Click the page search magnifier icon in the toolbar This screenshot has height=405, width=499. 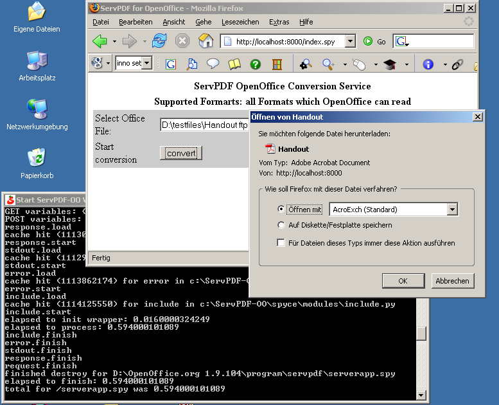click(x=192, y=64)
